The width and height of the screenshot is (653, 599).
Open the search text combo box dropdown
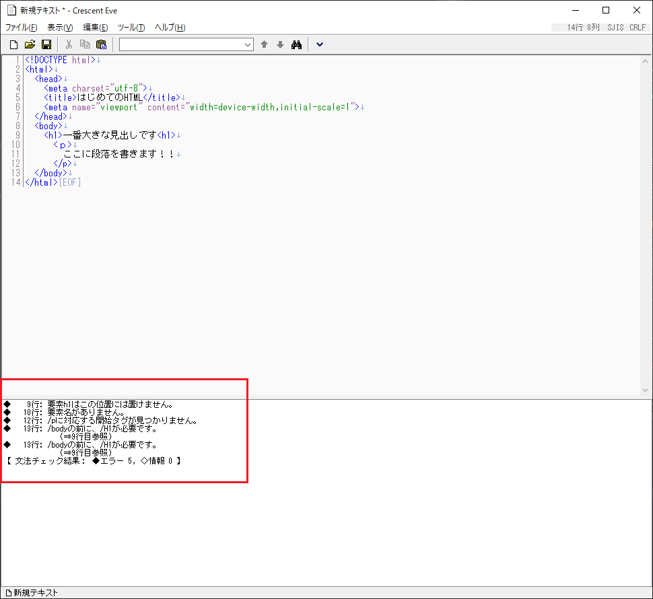(x=247, y=44)
